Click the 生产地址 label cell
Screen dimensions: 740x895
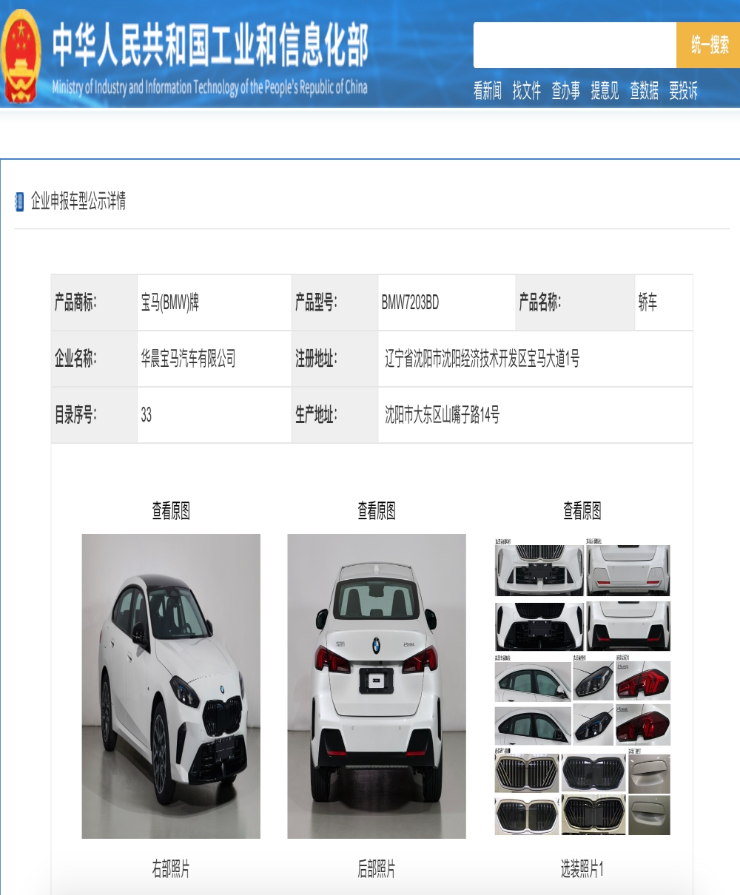(335, 415)
